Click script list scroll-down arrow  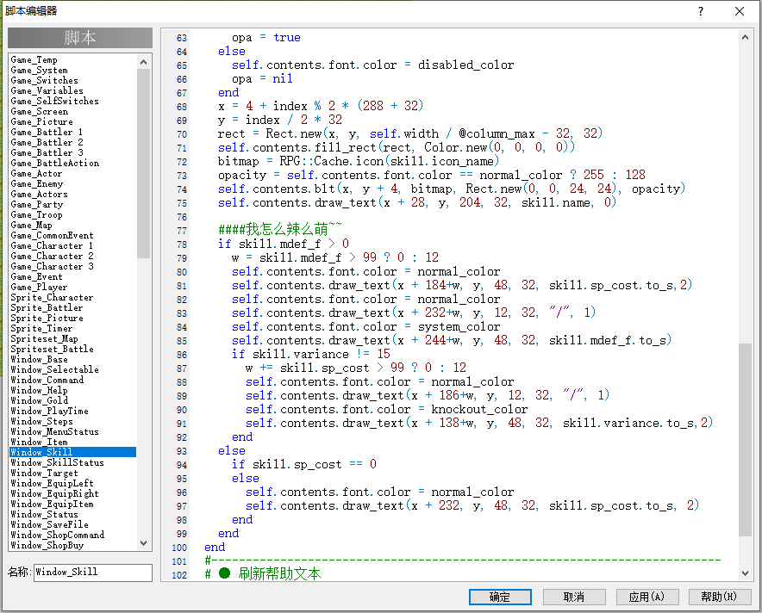143,543
